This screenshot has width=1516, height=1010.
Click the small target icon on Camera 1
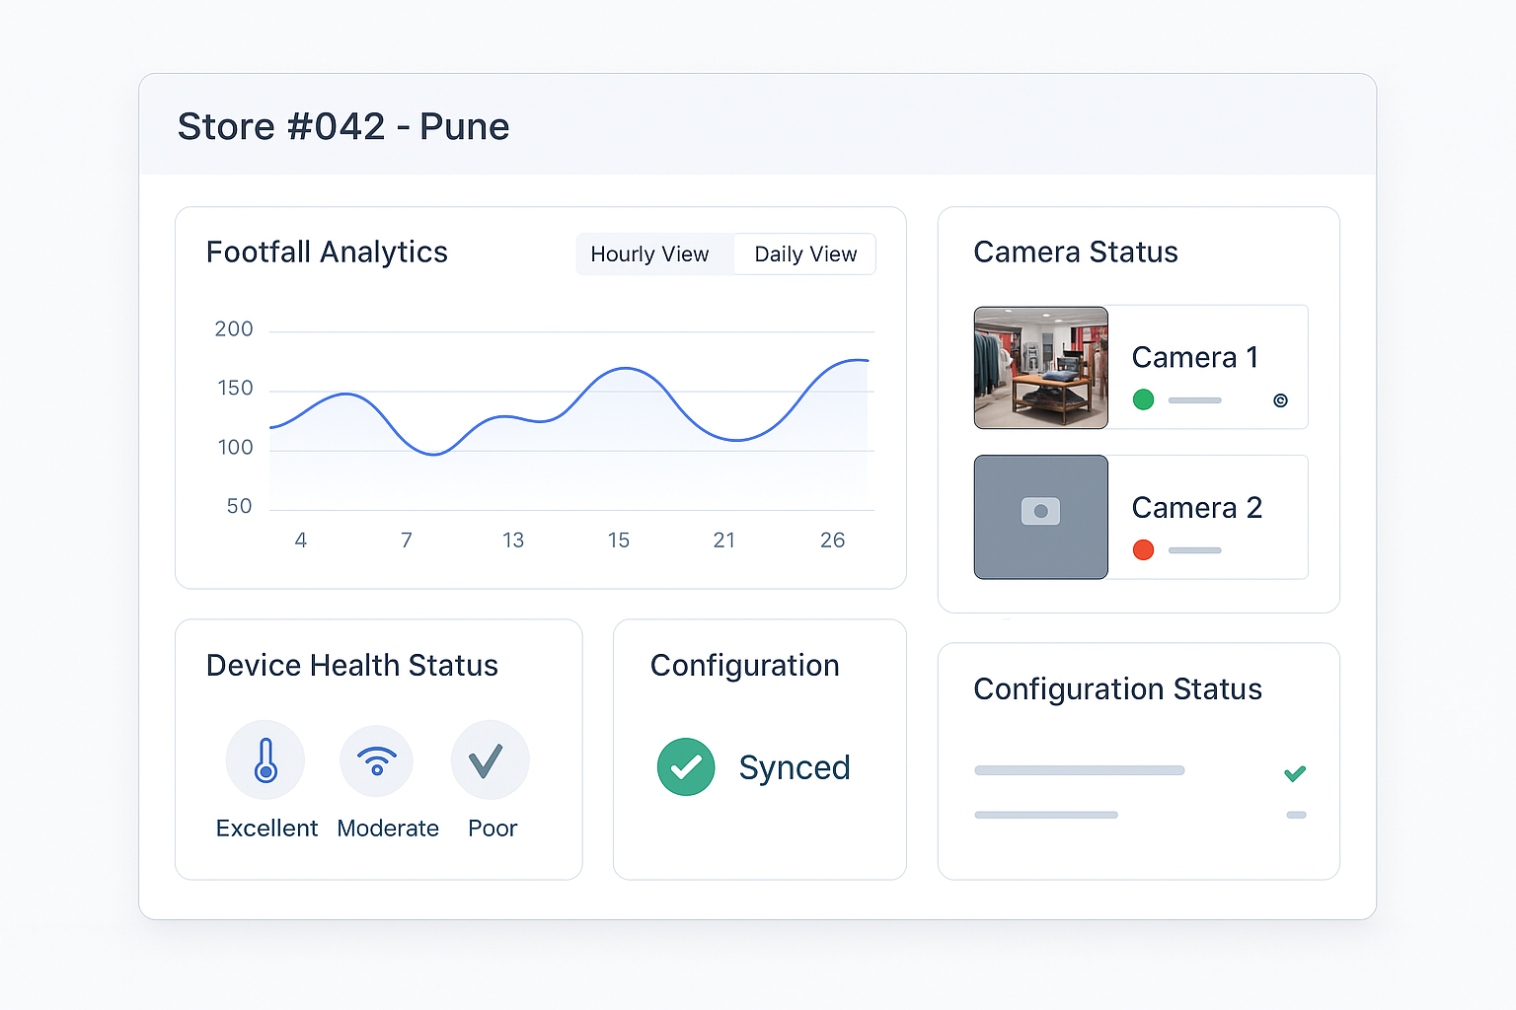[x=1280, y=400]
